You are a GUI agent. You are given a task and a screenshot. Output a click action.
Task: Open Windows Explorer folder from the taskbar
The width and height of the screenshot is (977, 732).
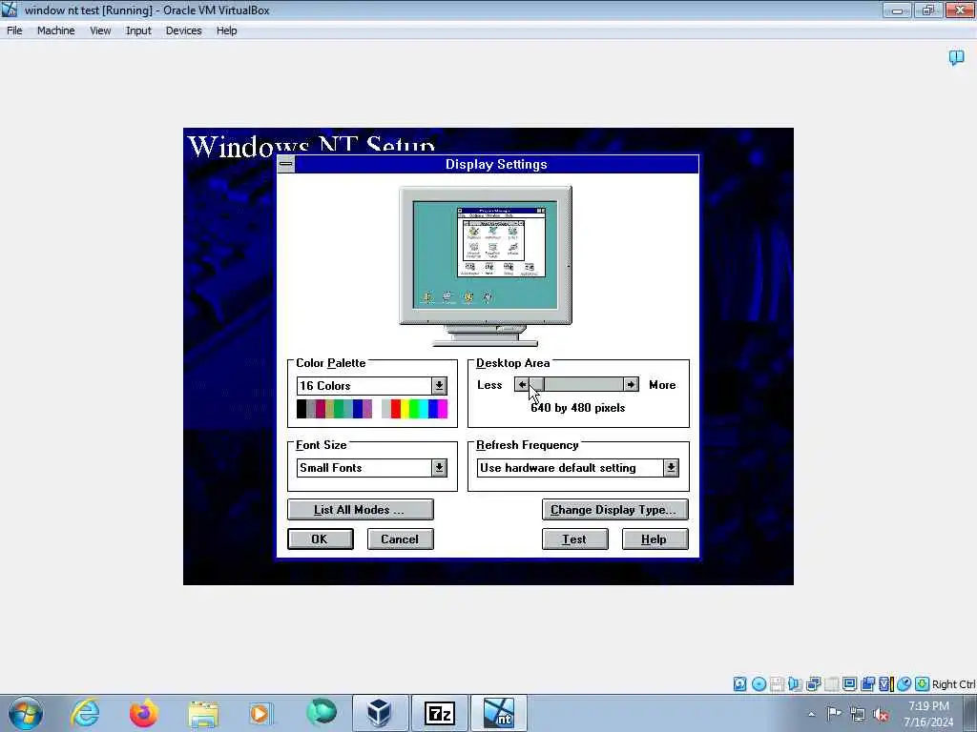[202, 713]
